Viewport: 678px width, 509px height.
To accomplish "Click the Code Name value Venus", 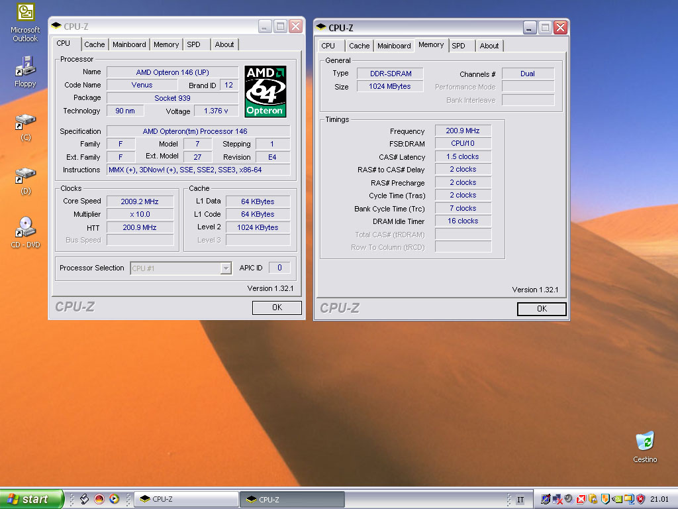I will (142, 85).
